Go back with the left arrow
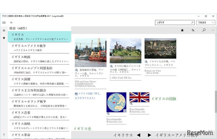Screen dimensions: 217x139 pyautogui.click(x=11, y=23)
